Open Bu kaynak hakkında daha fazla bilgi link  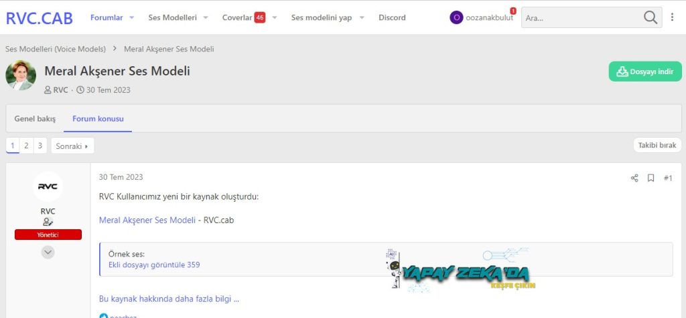(169, 299)
